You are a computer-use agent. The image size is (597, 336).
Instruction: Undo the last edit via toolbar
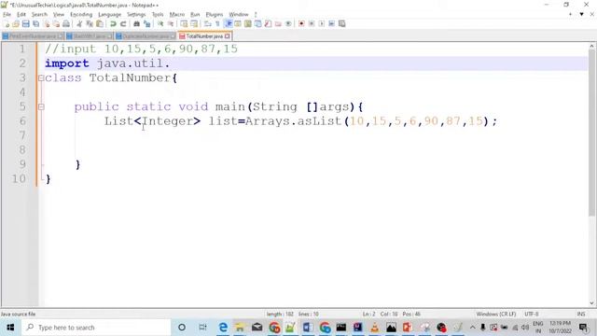(x=113, y=23)
